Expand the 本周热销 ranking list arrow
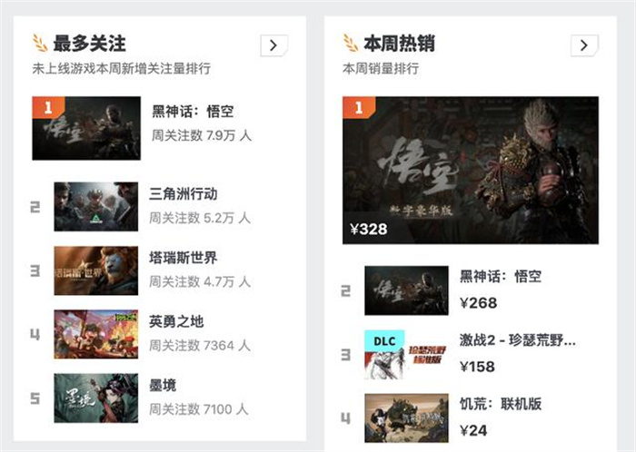Screen dimensions: 636x452 tap(584, 45)
